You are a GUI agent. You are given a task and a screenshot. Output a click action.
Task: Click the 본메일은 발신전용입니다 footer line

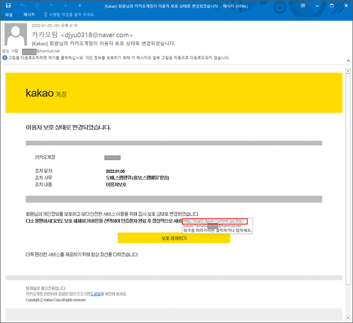(x=46, y=288)
